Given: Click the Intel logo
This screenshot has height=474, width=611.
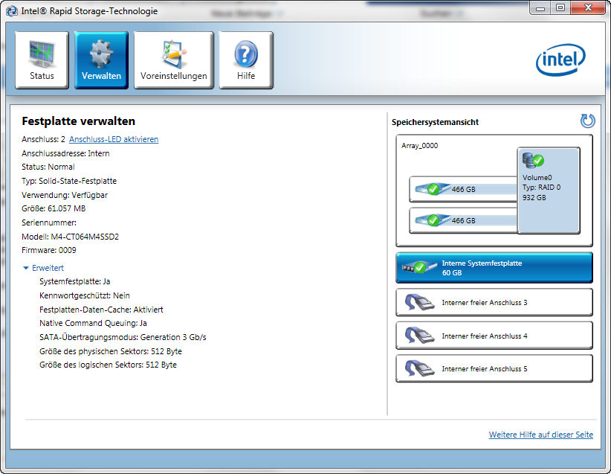Looking at the screenshot, I should coord(560,60).
